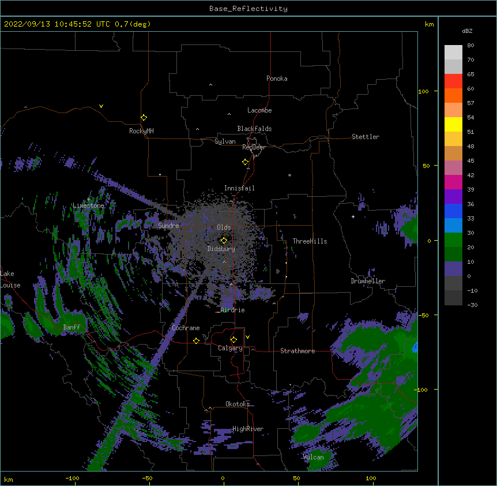Click the RockyMH label
This screenshot has height=486, width=497.
pyautogui.click(x=141, y=131)
